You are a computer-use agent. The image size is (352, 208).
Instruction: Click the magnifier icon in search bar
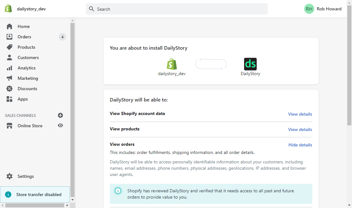(x=91, y=9)
